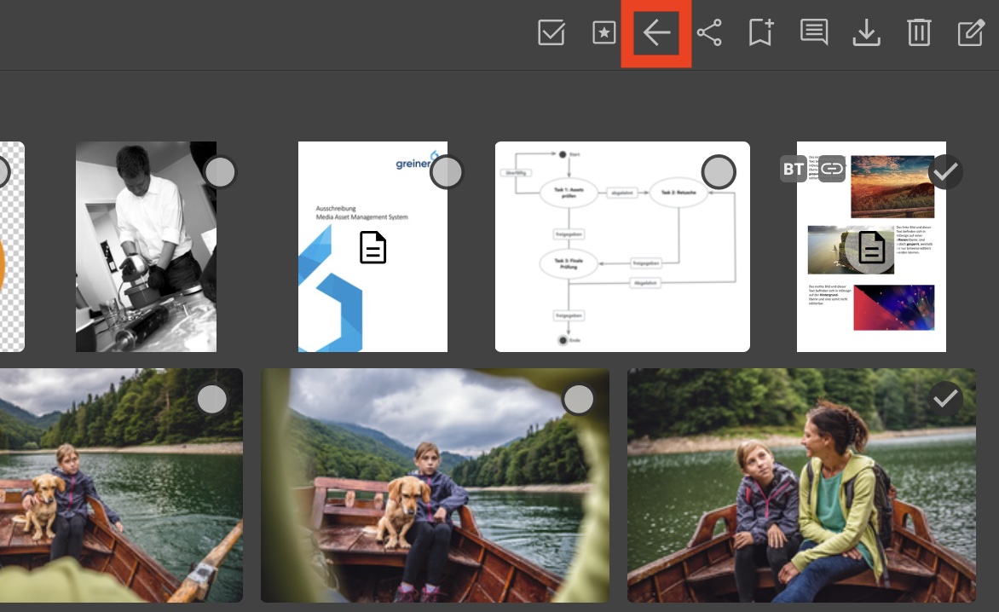Open the greiner Ausschreibung document thumbnail
The width and height of the screenshot is (999, 612).
[x=372, y=256]
